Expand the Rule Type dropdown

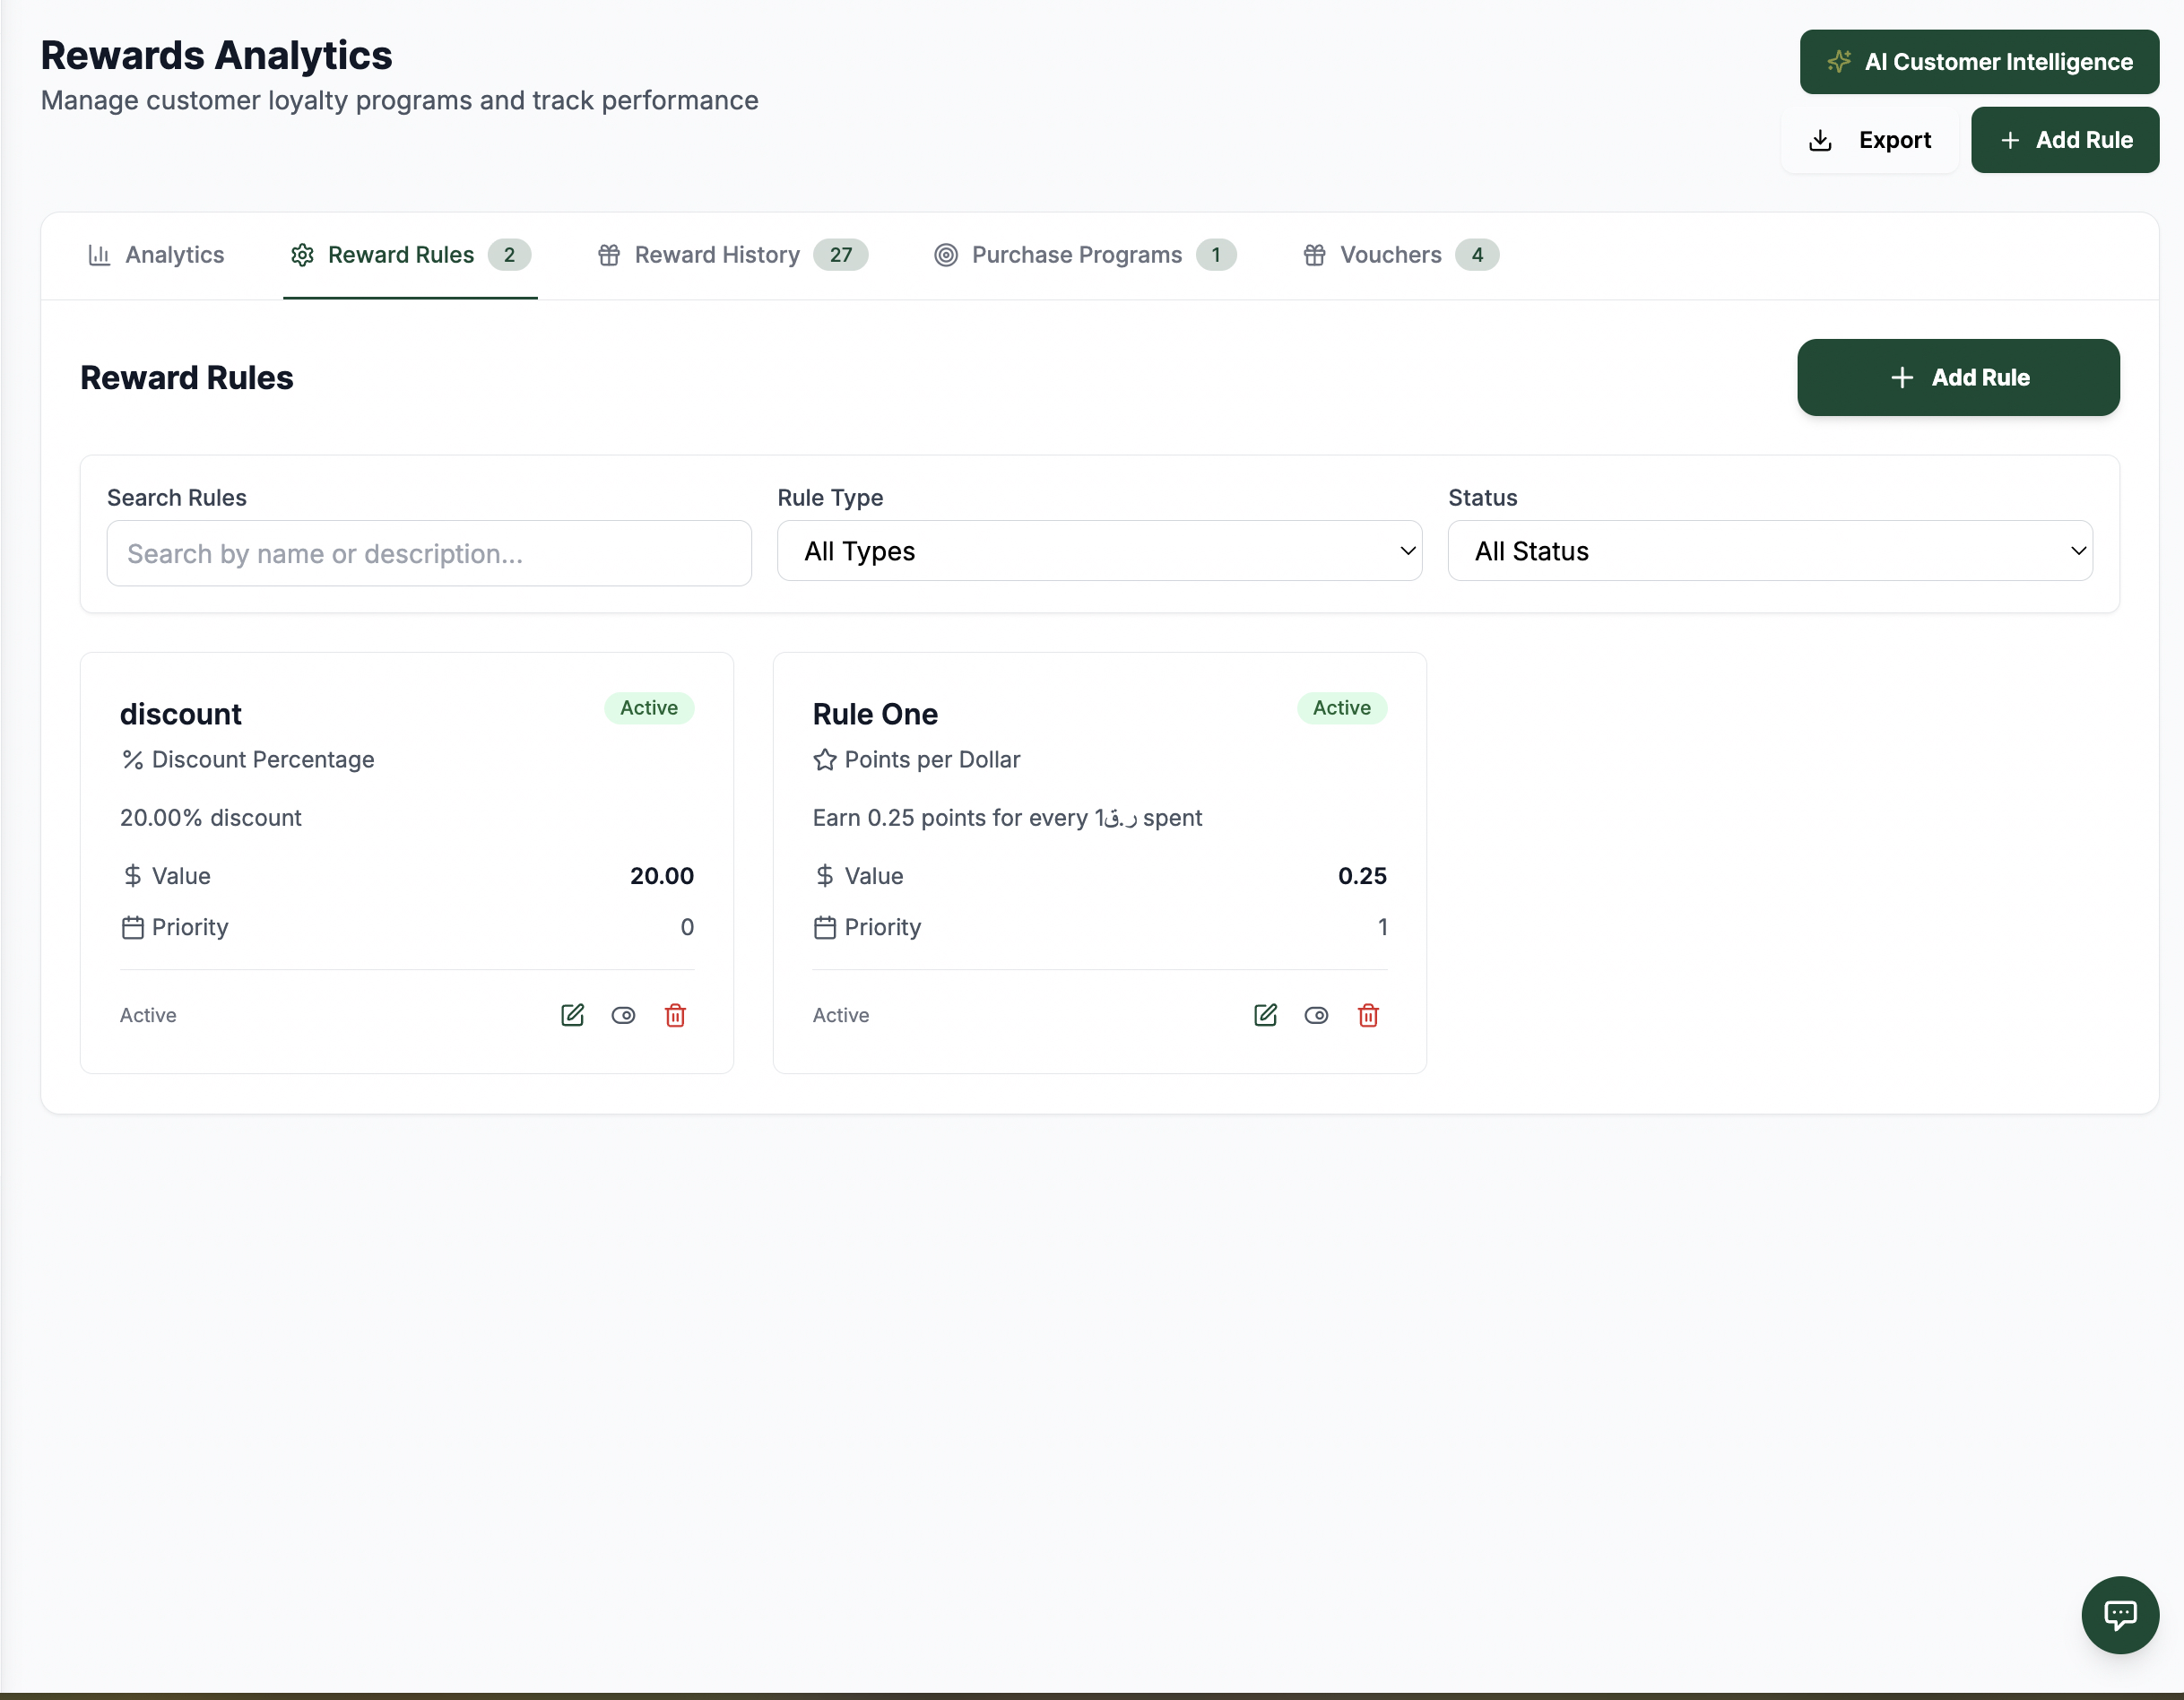[1099, 551]
